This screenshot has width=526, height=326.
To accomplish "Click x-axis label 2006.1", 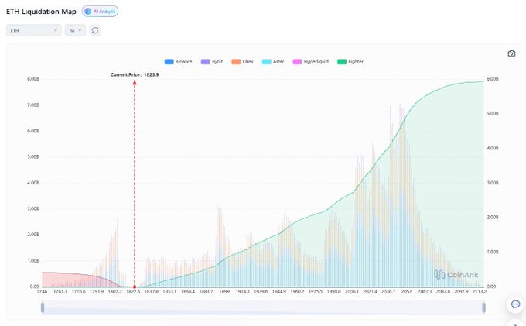I will (x=351, y=291).
